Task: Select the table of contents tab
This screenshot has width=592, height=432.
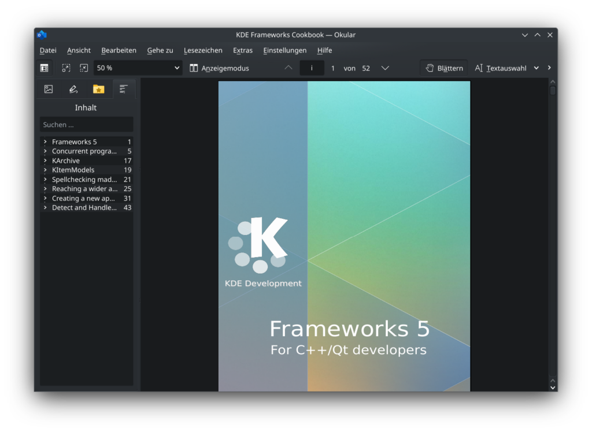Action: 124,89
